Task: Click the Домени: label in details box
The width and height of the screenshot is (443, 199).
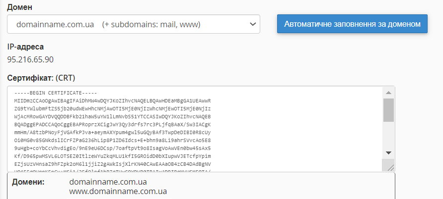Action: 28,182
